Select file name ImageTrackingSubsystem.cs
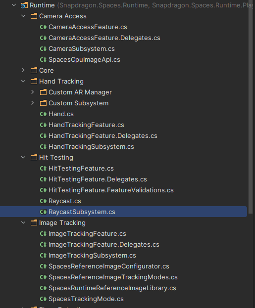This screenshot has width=255, height=308. point(92,256)
